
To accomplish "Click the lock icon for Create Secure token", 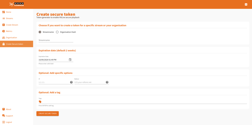I will click(4, 44).
